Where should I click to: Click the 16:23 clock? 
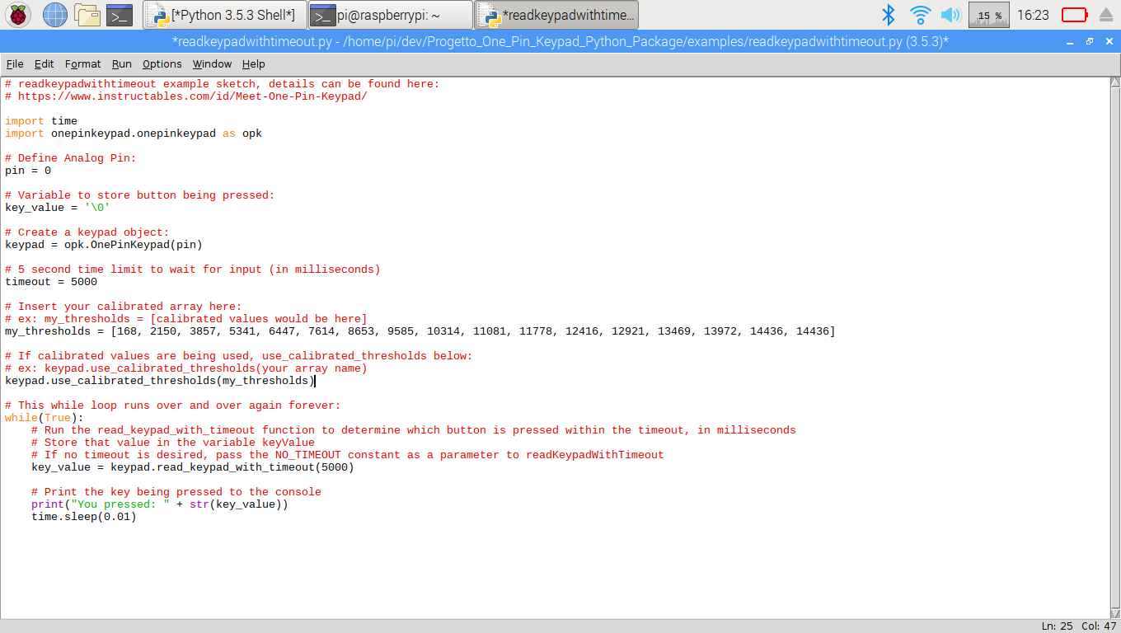1033,15
